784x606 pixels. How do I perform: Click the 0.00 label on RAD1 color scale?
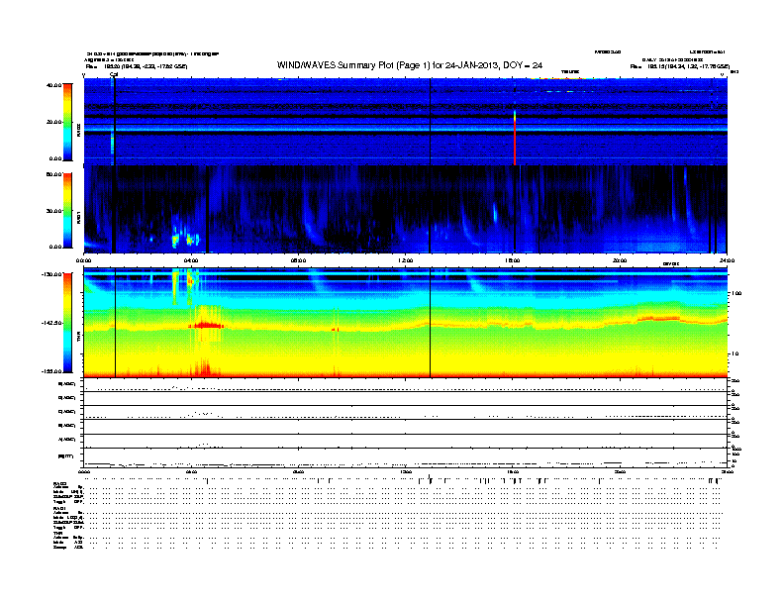click(55, 247)
